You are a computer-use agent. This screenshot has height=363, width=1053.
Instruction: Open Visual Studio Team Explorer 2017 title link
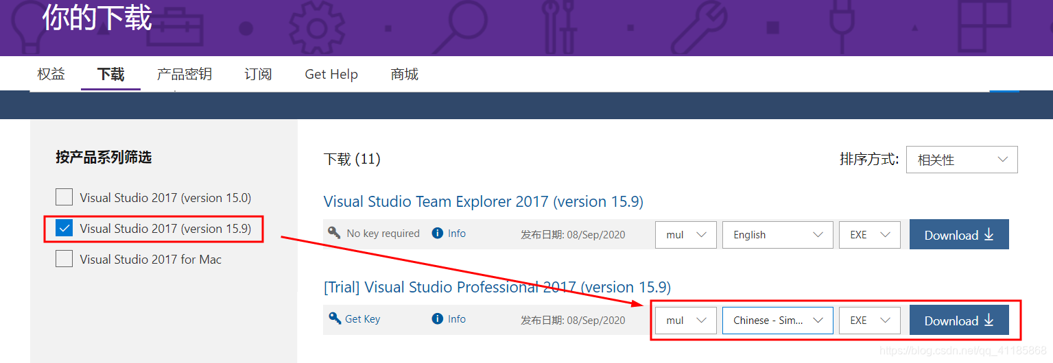484,201
